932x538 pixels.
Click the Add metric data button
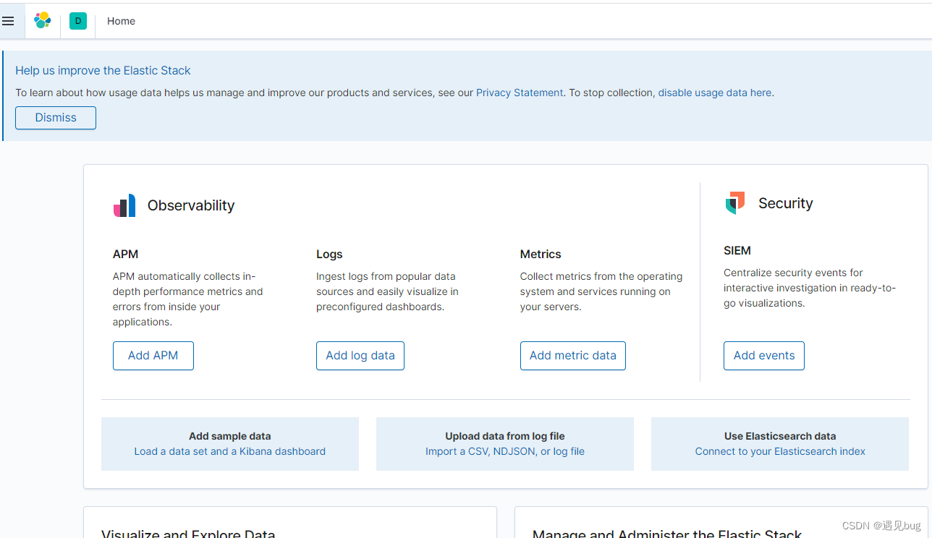click(572, 355)
